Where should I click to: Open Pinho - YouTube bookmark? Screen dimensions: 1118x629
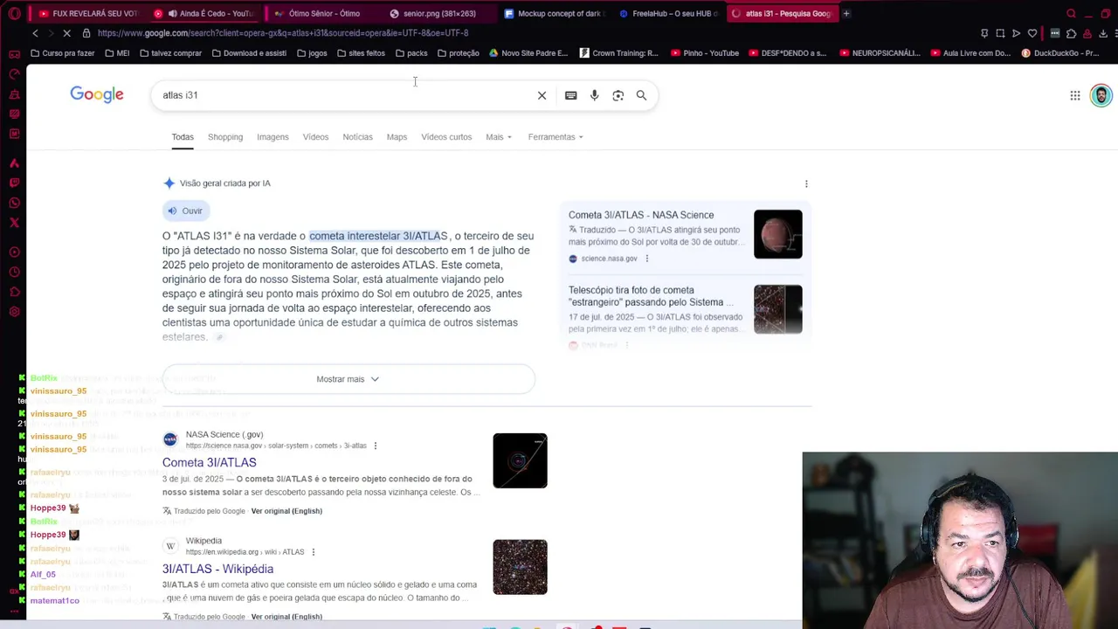pyautogui.click(x=705, y=53)
